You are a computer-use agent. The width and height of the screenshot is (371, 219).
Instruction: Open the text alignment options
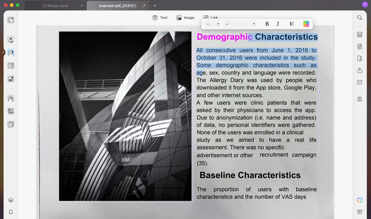(x=292, y=24)
